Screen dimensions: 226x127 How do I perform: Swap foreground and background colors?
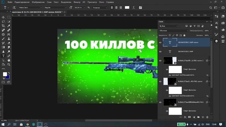pyautogui.click(x=9, y=73)
